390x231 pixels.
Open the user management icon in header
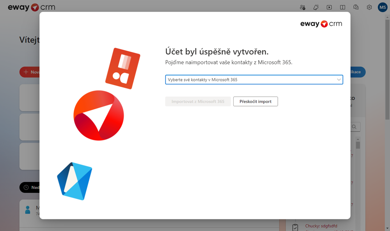[x=303, y=7]
